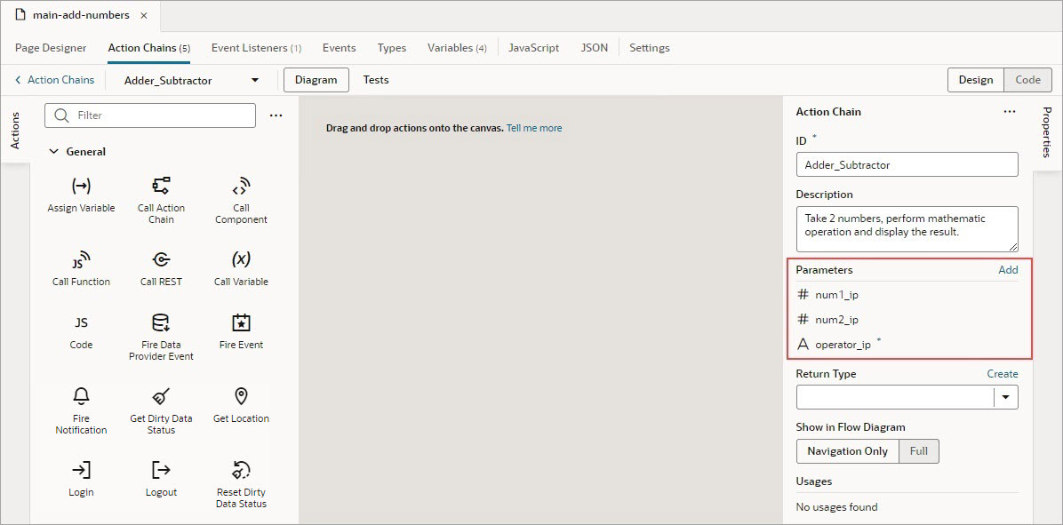Select the Login action icon
The width and height of the screenshot is (1063, 525).
pyautogui.click(x=81, y=470)
